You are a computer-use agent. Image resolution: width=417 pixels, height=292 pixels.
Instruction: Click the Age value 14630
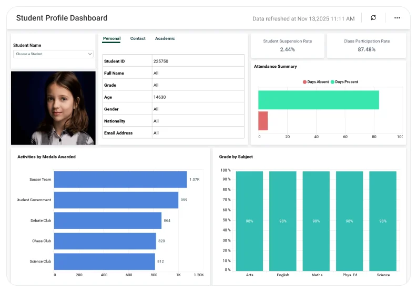tap(159, 97)
